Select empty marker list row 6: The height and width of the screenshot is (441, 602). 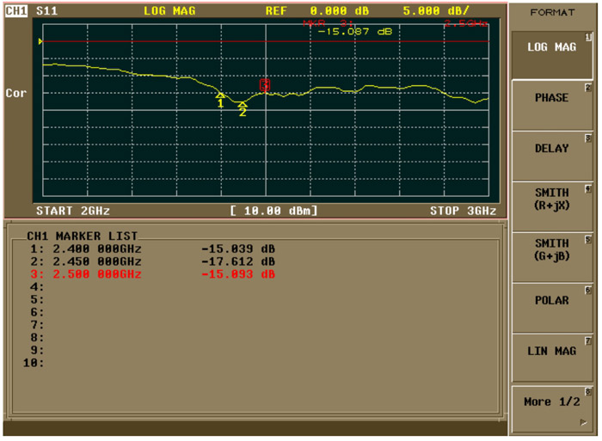pyautogui.click(x=37, y=312)
